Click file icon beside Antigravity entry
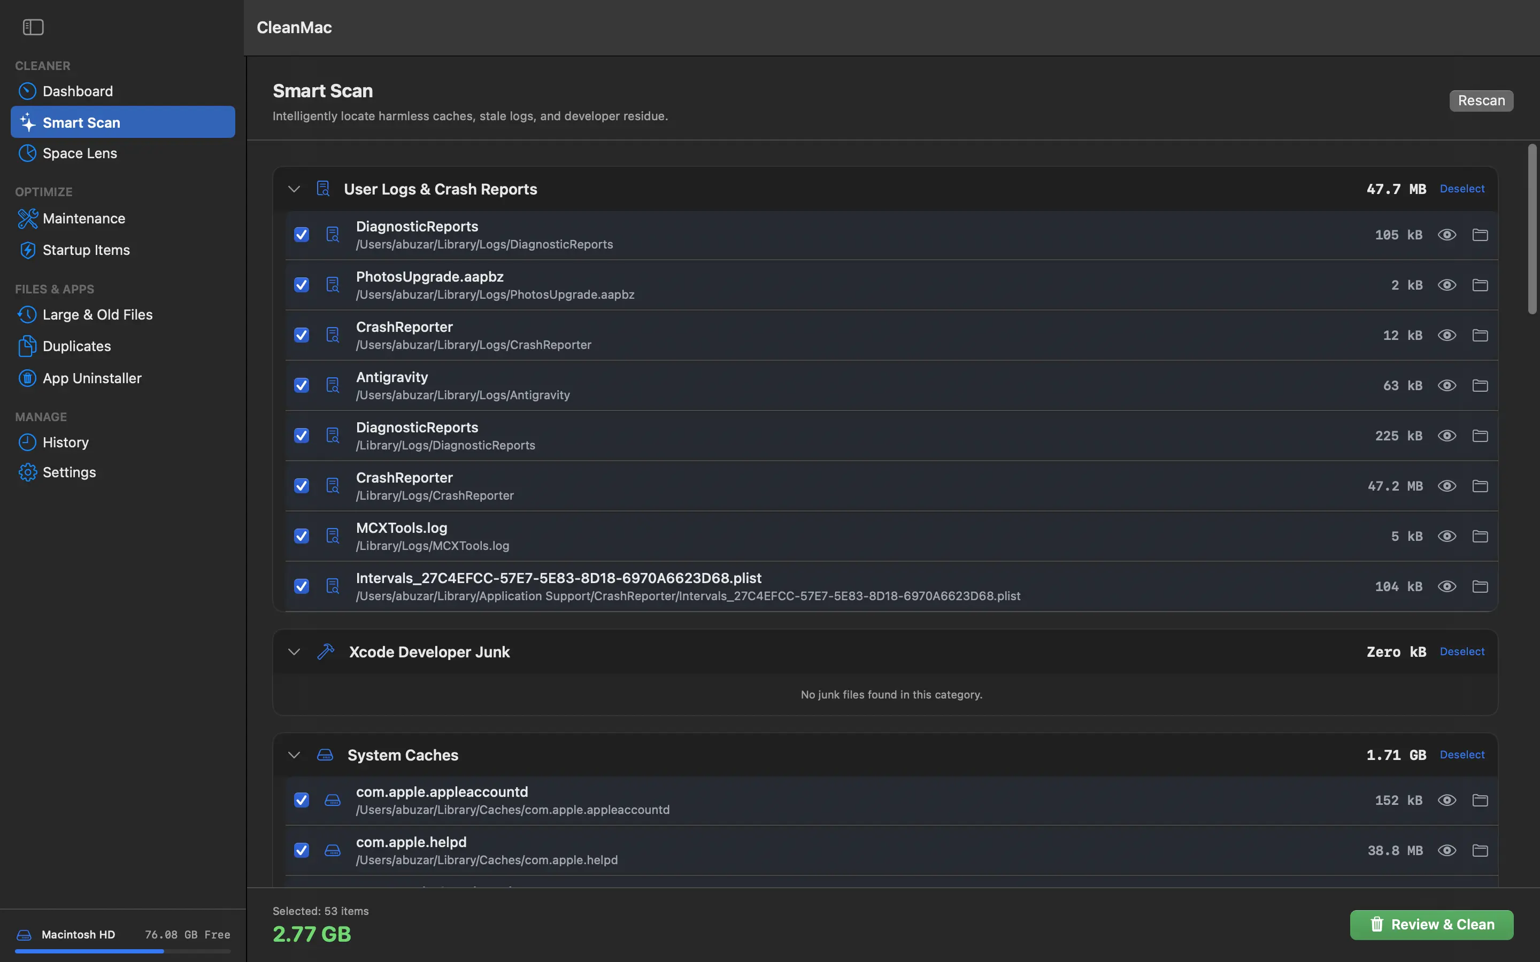1540x962 pixels. pos(333,385)
